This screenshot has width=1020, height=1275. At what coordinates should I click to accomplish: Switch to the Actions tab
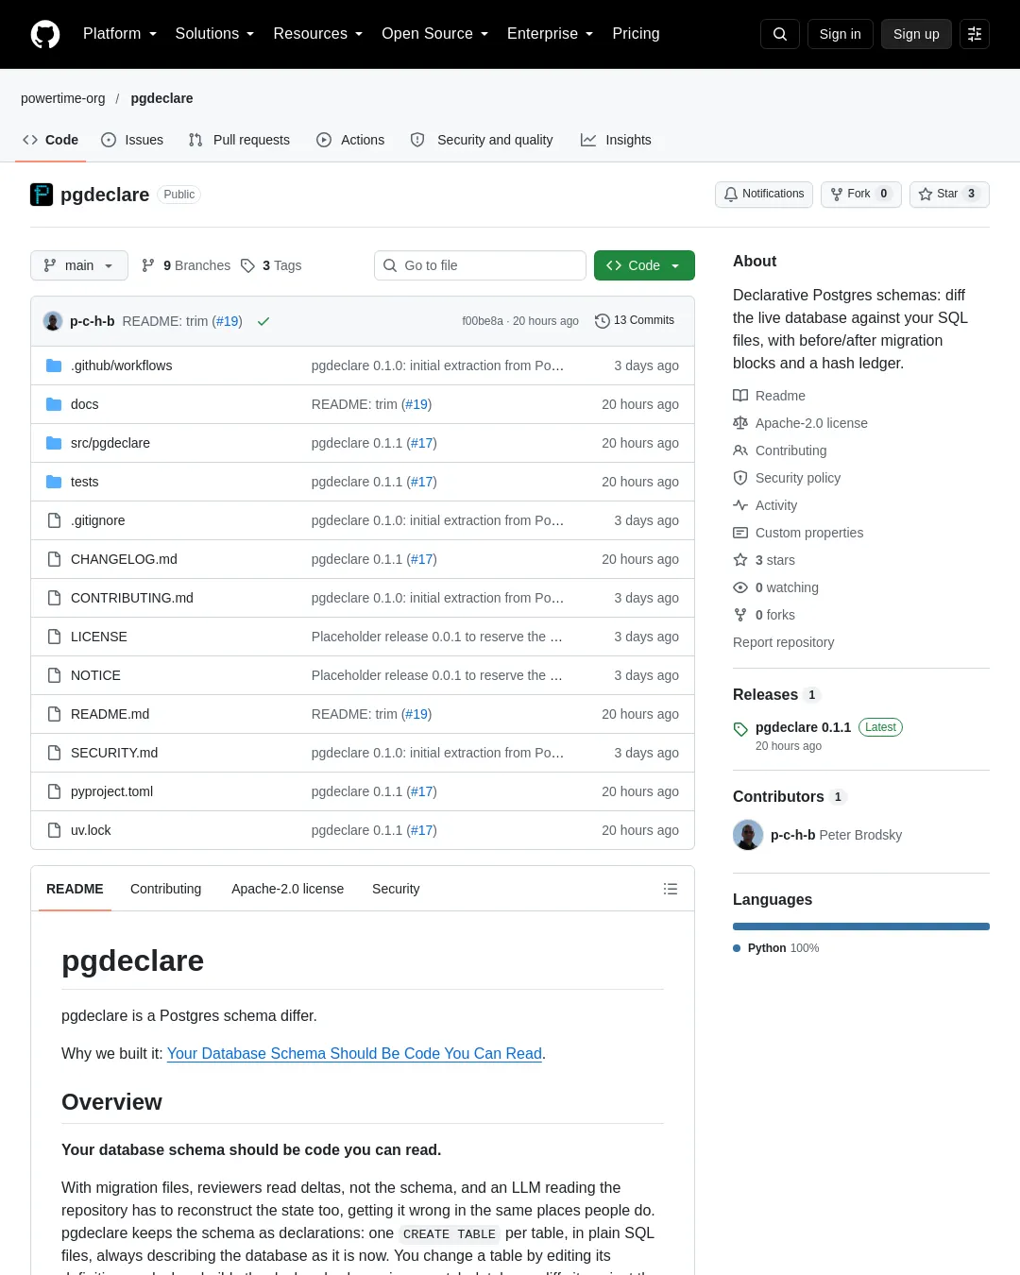click(x=350, y=140)
